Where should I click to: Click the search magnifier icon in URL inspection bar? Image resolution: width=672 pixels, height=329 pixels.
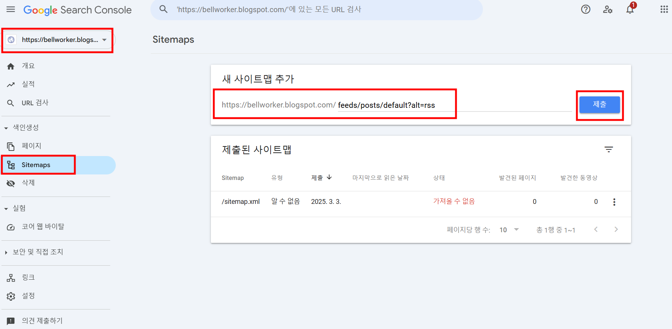click(163, 9)
